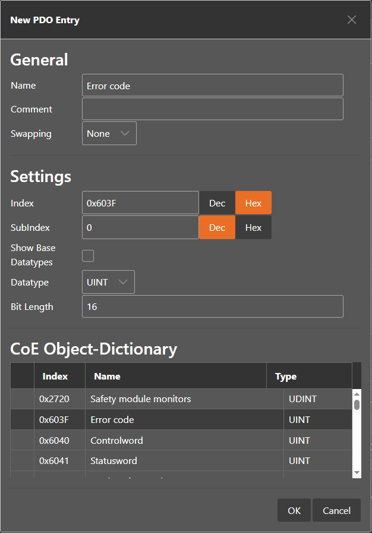This screenshot has width=372, height=533.
Task: Keep Index shown in Hex
Action: [253, 203]
